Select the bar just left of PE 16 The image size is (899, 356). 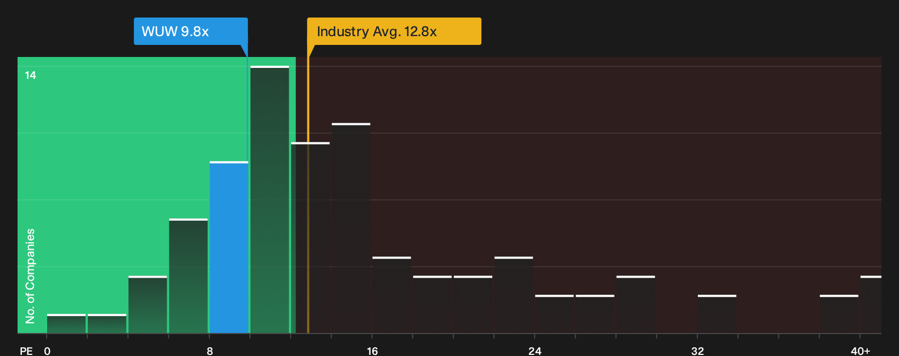pyautogui.click(x=351, y=228)
